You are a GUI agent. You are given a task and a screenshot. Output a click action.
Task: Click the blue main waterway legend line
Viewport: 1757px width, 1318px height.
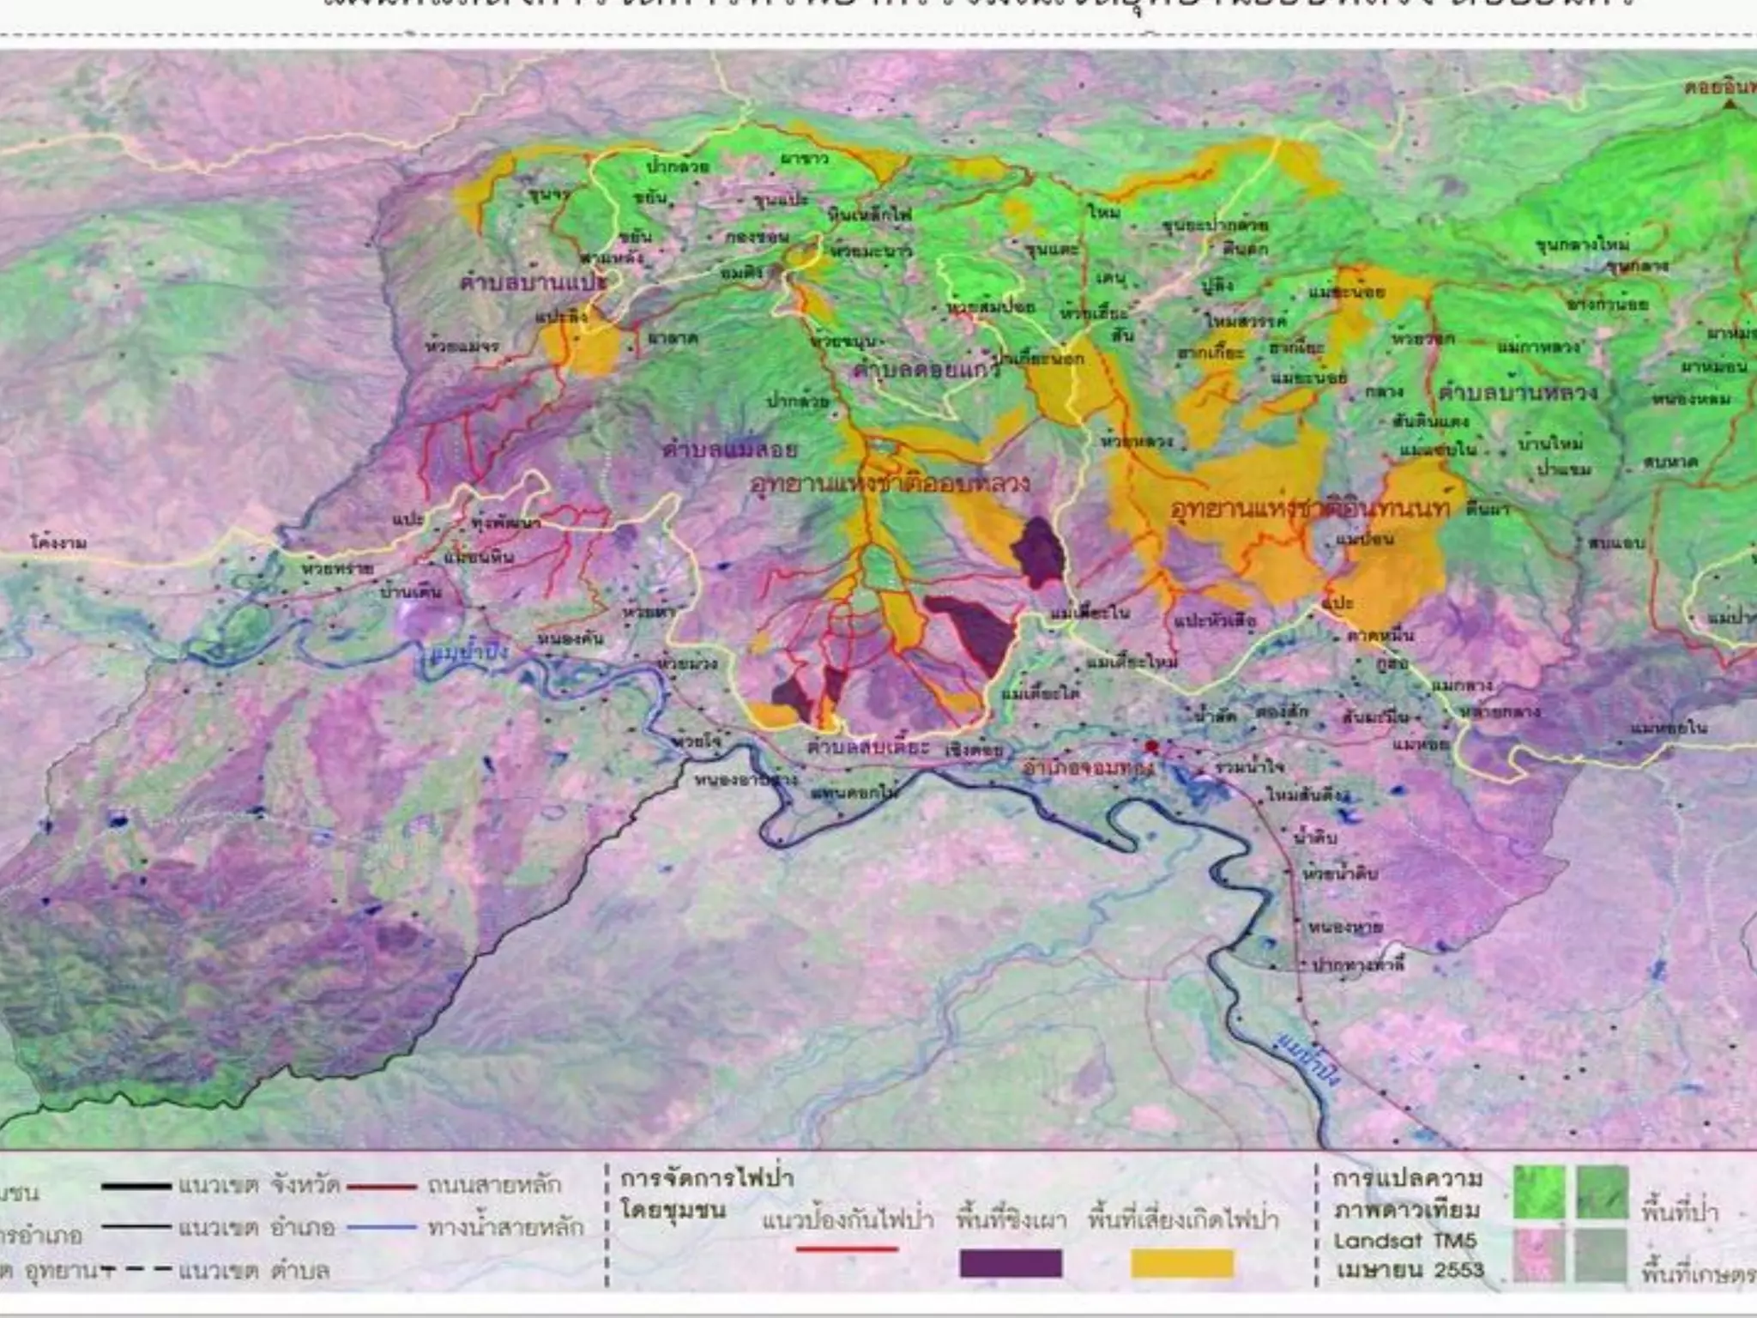[381, 1228]
